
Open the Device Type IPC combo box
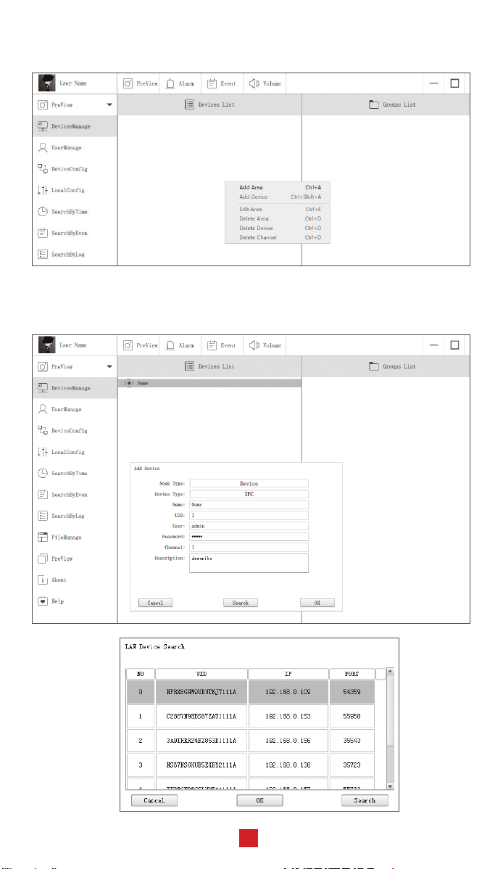[x=249, y=494]
